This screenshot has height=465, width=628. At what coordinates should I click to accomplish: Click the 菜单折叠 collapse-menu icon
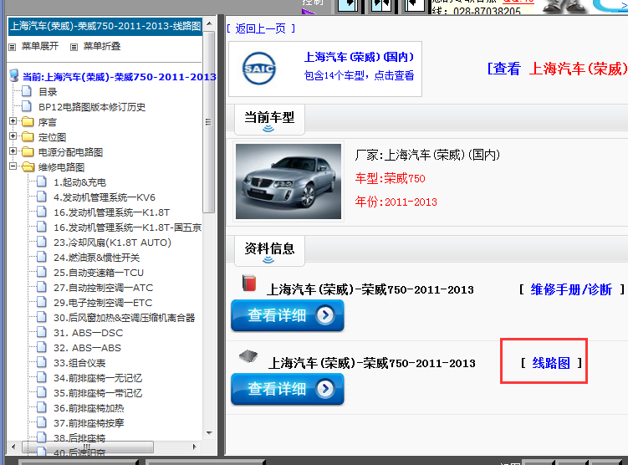(74, 47)
